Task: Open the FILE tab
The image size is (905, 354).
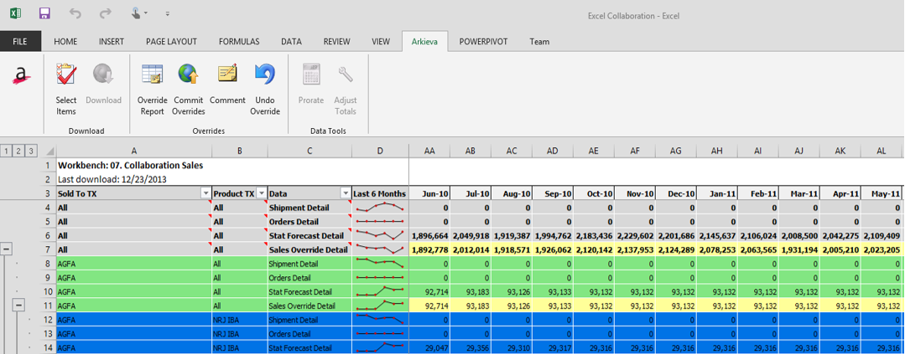Action: tap(20, 42)
